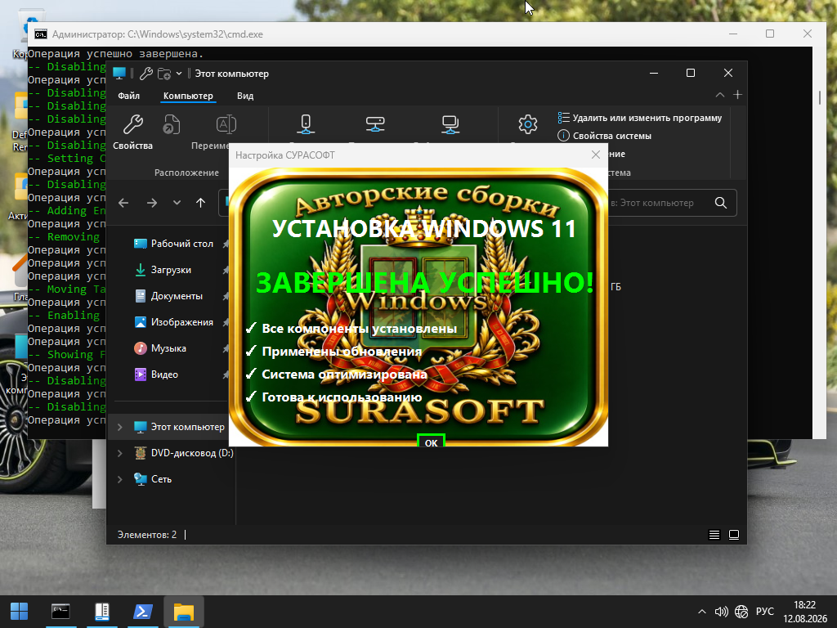The height and width of the screenshot is (628, 837).
Task: Open the clock and date flyout
Action: 804,612
